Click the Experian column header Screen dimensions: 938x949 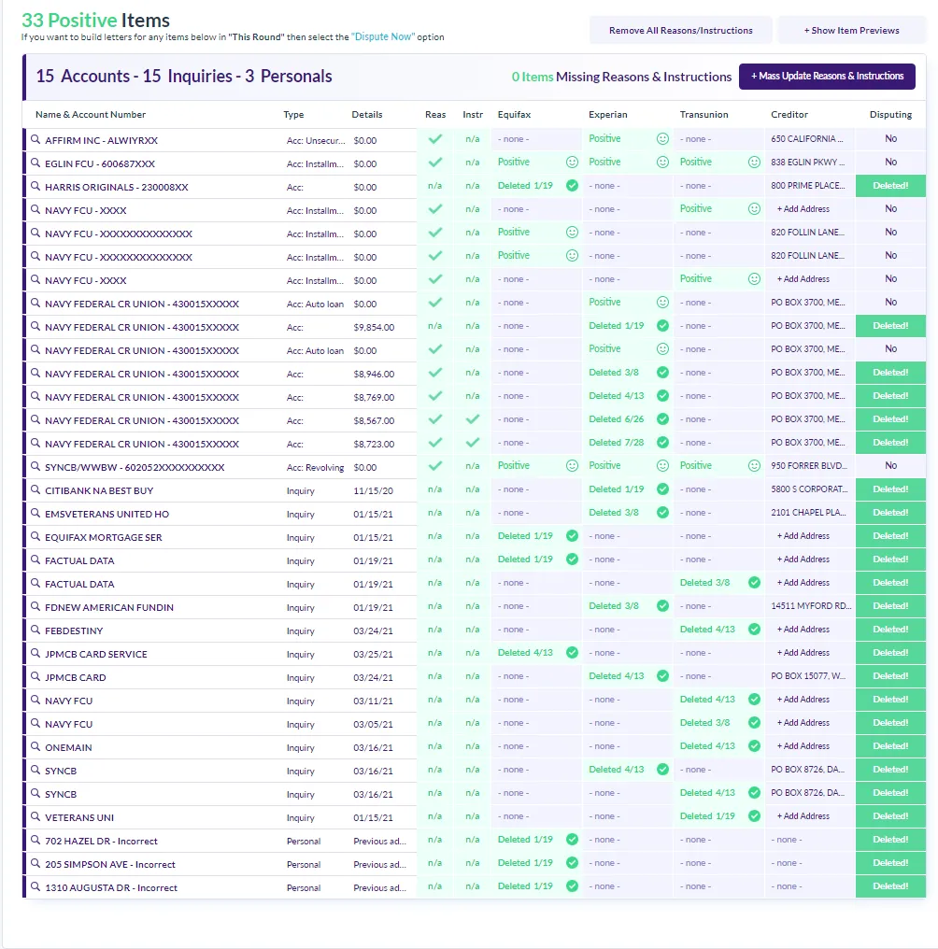pos(608,114)
